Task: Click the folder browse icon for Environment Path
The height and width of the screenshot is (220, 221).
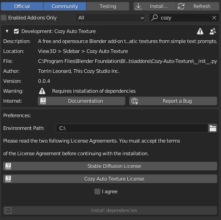Action: coord(213,128)
